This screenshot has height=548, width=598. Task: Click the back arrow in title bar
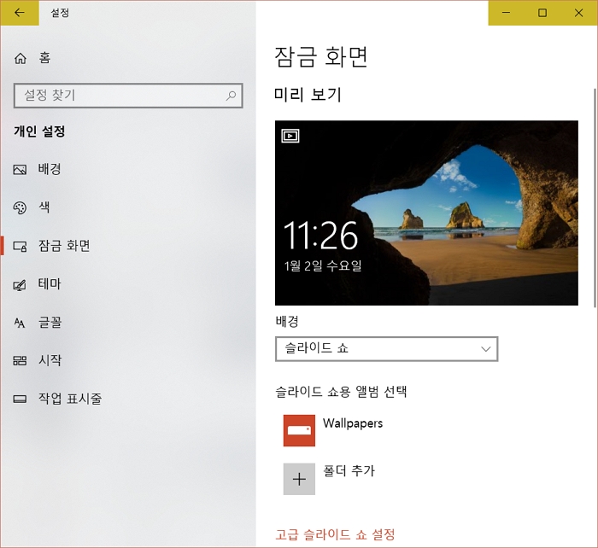[x=20, y=13]
